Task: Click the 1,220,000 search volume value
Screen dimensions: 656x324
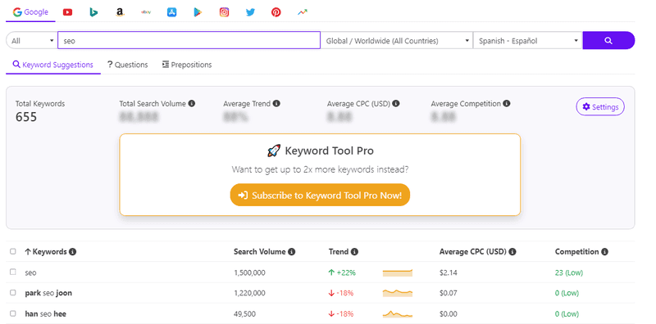Action: (x=249, y=293)
